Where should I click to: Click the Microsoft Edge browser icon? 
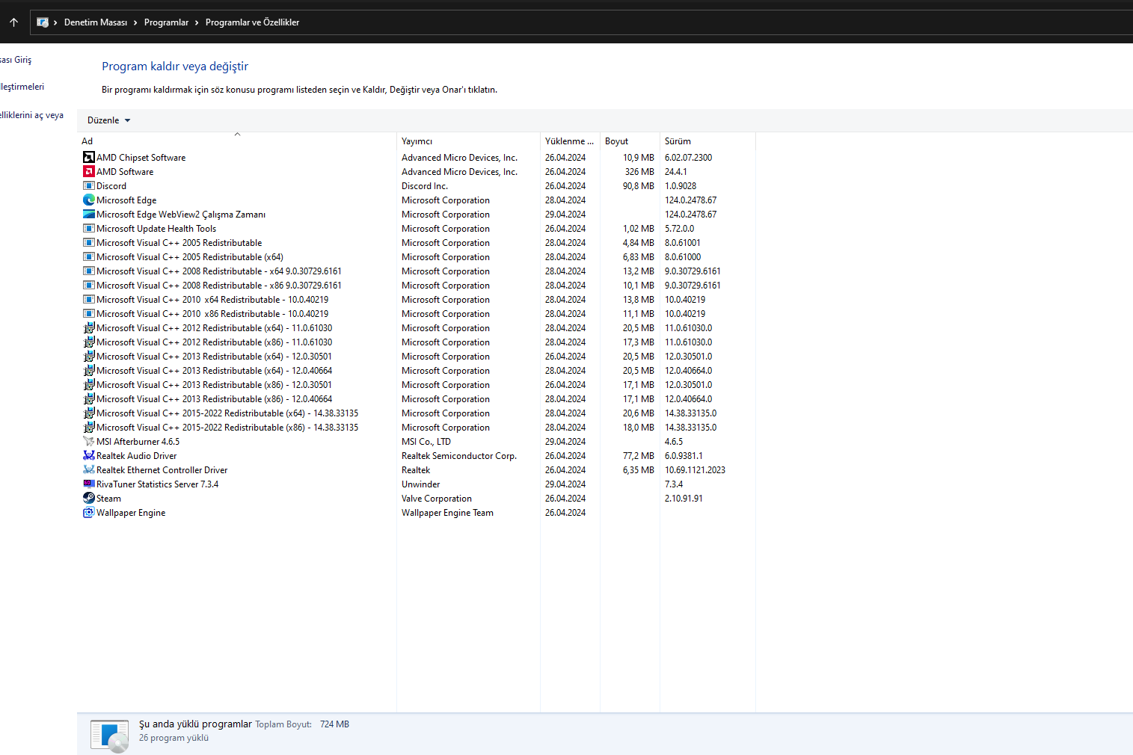coord(89,200)
